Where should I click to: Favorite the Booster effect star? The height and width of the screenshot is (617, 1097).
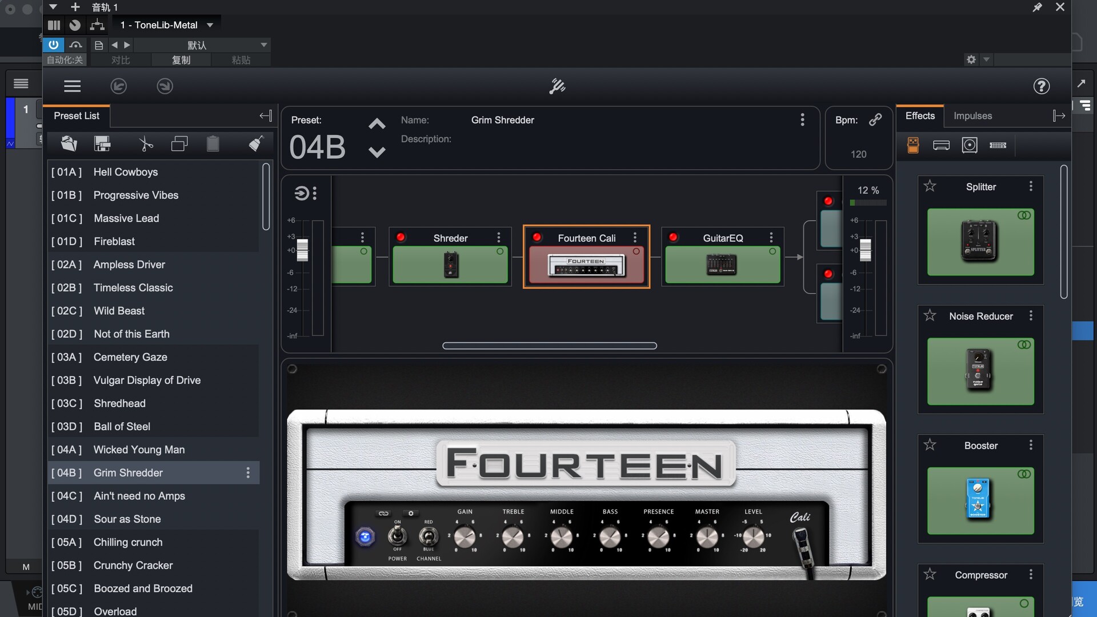(930, 444)
